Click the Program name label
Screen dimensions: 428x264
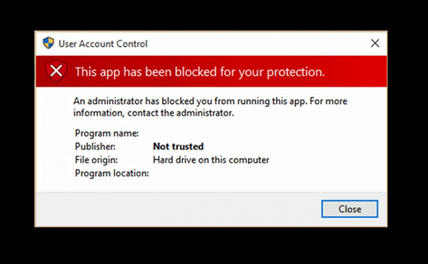(x=107, y=133)
